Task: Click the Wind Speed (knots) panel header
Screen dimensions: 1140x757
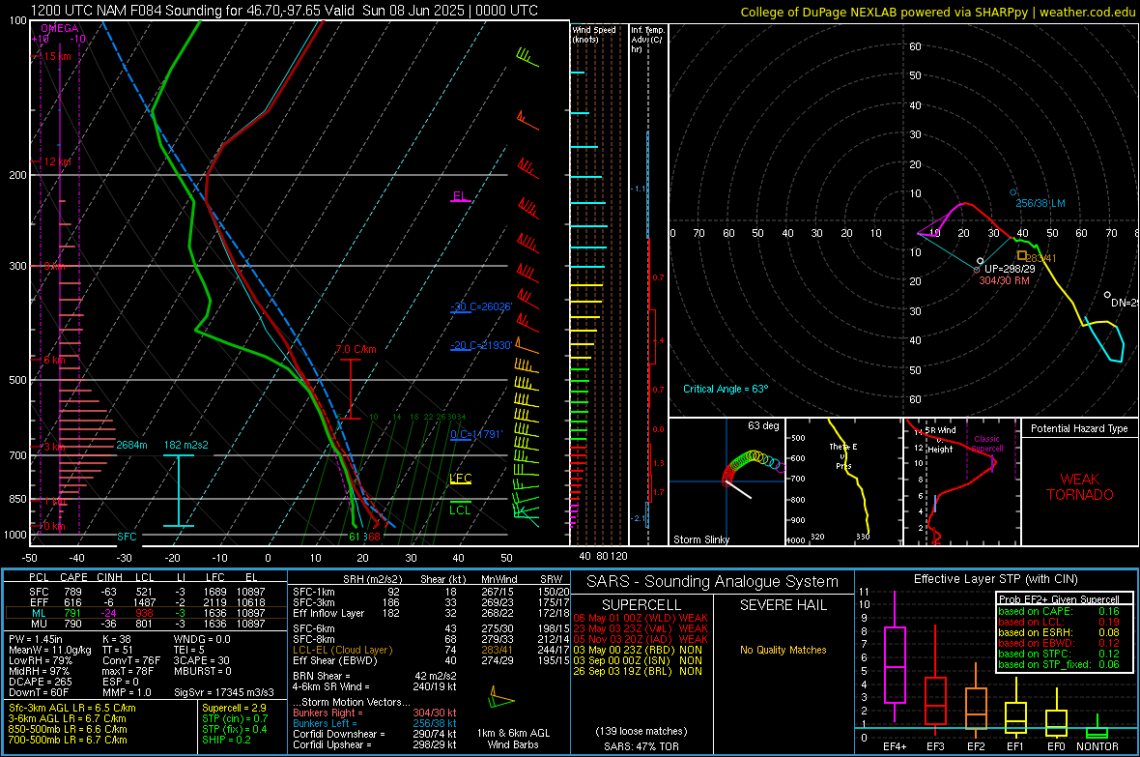Action: click(594, 34)
